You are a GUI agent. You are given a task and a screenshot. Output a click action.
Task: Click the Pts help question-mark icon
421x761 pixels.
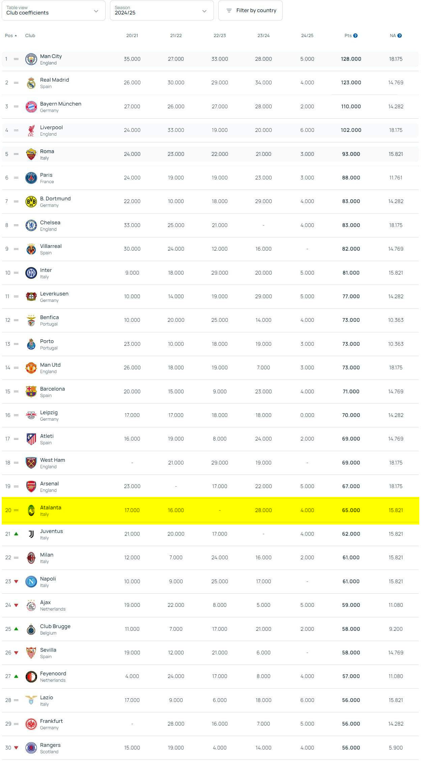355,36
